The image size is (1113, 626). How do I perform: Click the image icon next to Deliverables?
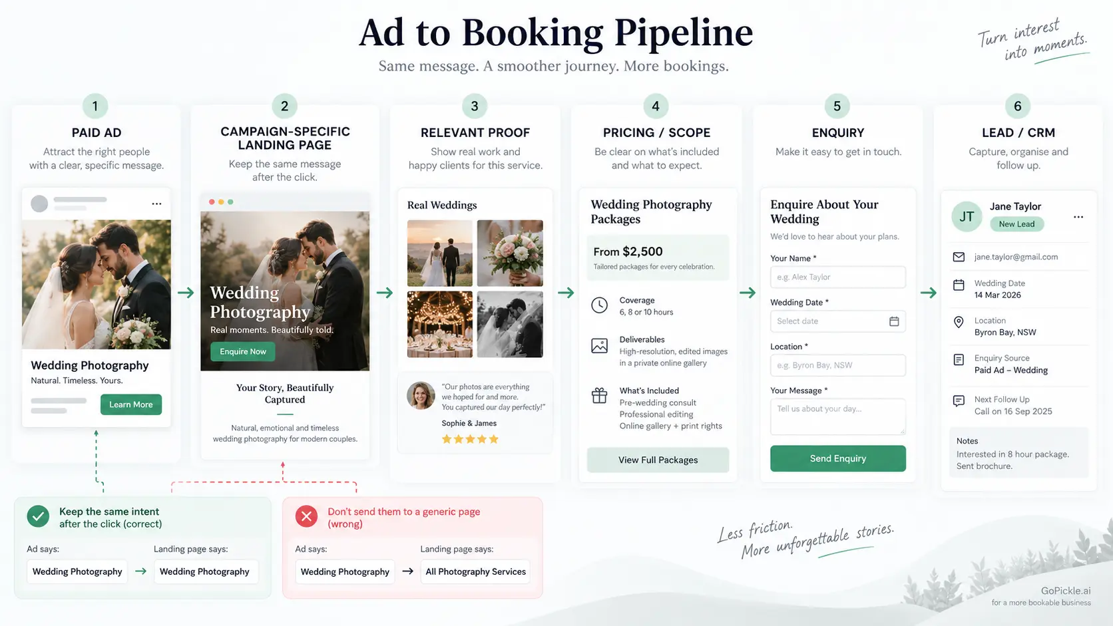[x=599, y=346]
